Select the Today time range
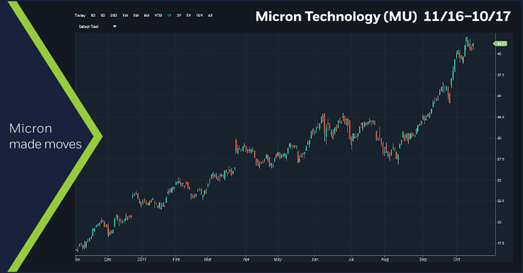 pyautogui.click(x=80, y=14)
